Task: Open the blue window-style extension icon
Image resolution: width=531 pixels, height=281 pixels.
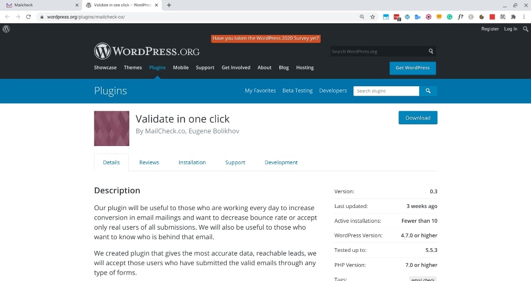Action: click(386, 16)
